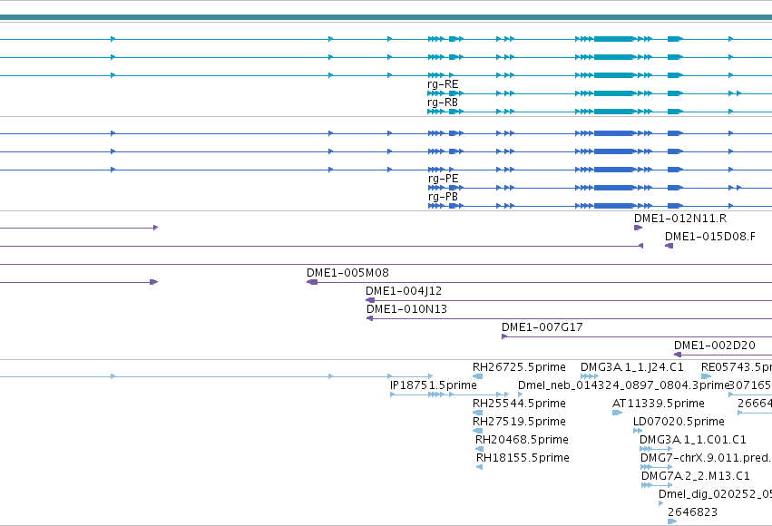
Task: Select the IP18751.5prime EST label
Action: [434, 385]
